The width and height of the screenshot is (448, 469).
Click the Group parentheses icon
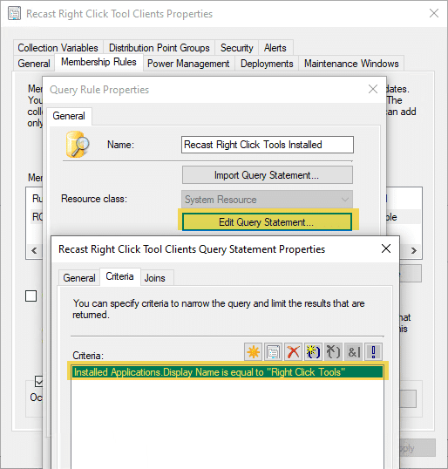click(313, 352)
